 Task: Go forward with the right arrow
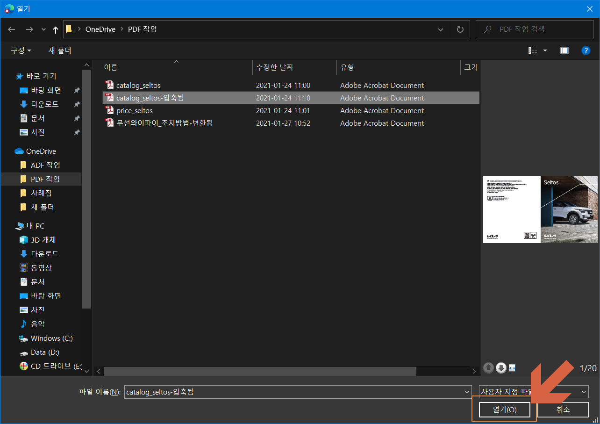29,29
